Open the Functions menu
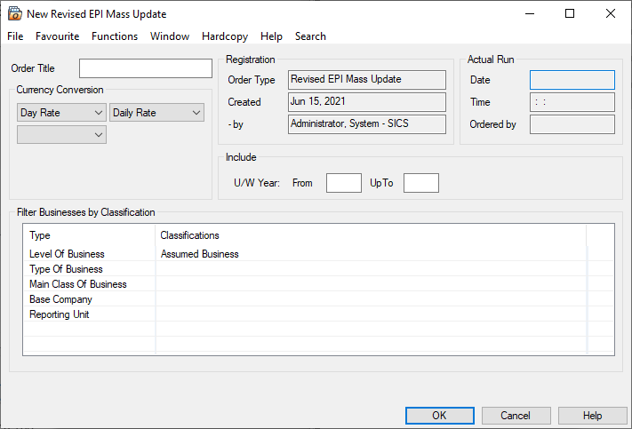 115,36
